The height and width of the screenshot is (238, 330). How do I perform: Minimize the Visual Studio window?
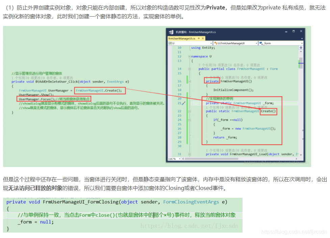(x=286, y=32)
